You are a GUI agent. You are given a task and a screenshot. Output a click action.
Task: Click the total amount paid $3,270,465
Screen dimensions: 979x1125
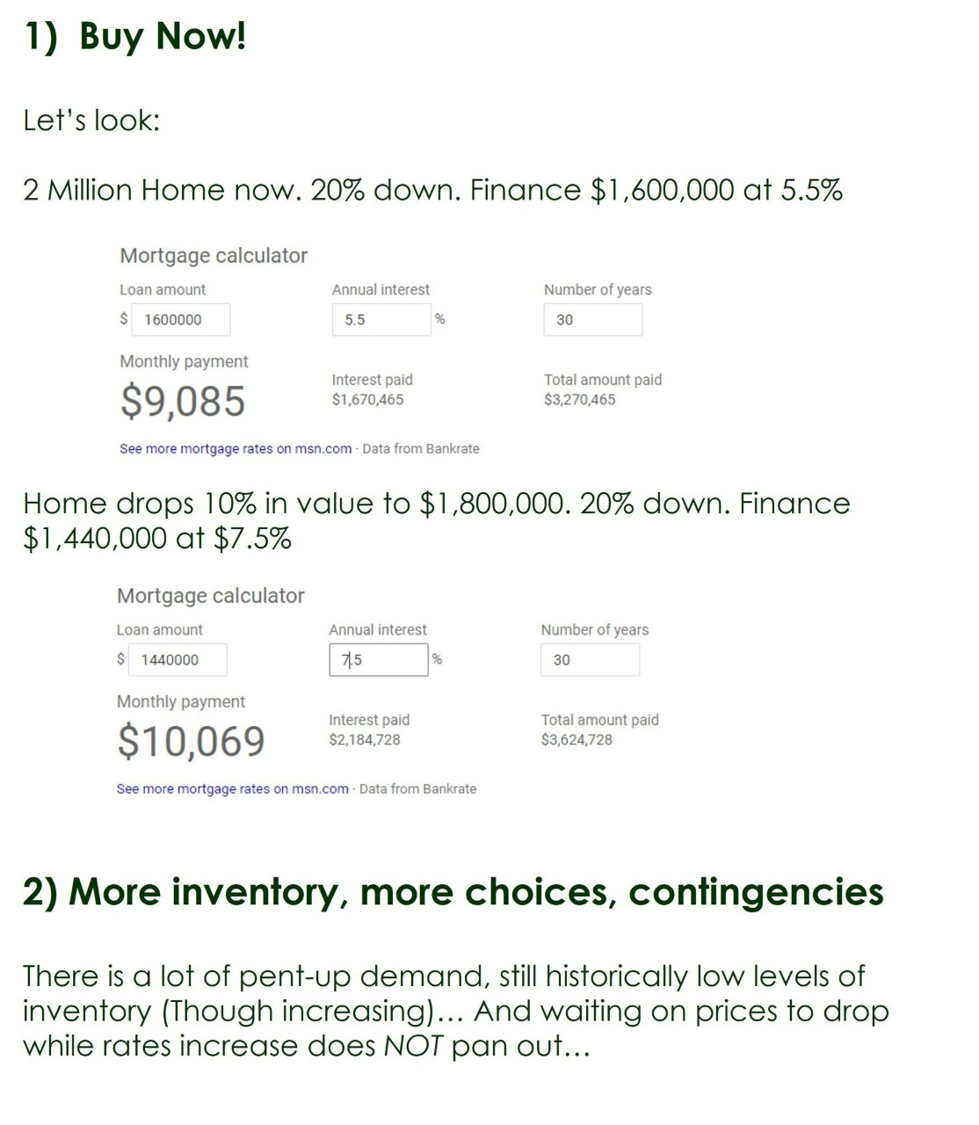[580, 400]
